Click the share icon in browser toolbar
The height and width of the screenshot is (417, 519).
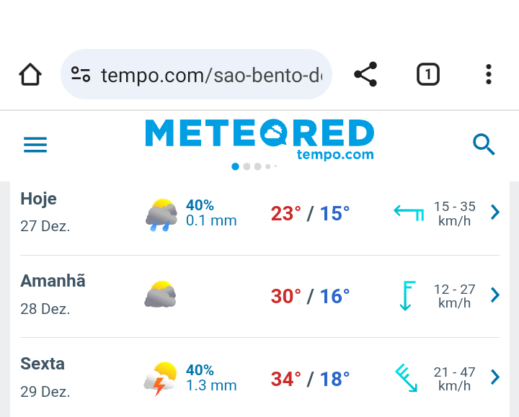[365, 74]
